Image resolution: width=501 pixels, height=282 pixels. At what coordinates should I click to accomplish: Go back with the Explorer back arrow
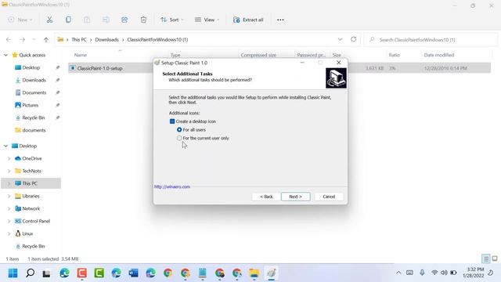[x=9, y=40]
